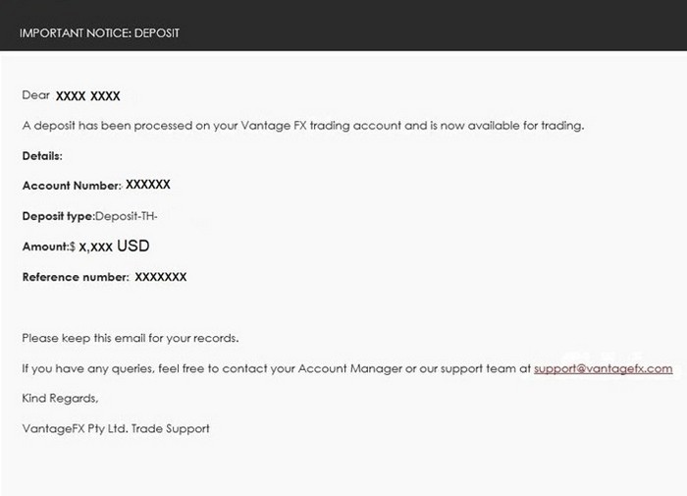Click the Deposit type value Deposit-TH-
This screenshot has height=496, width=687.
tap(127, 216)
